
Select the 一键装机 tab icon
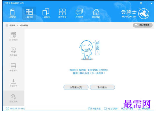pos(29,13)
